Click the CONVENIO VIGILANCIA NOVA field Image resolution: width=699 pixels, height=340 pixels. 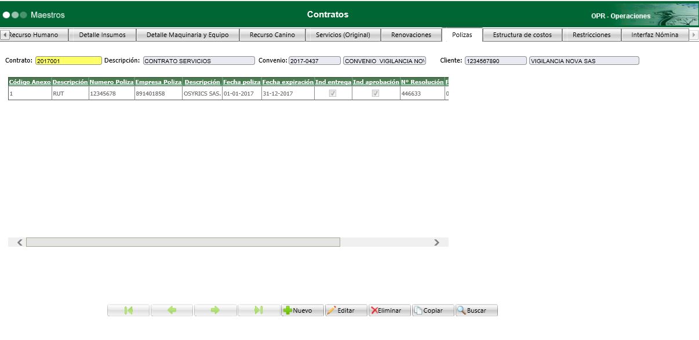coord(385,61)
